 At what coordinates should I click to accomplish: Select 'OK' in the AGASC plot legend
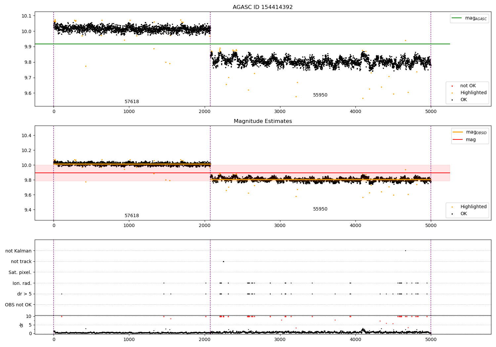(x=464, y=100)
